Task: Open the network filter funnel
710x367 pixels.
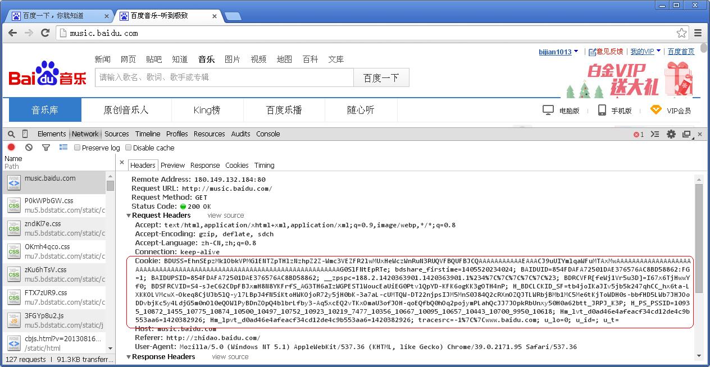Action: coord(46,148)
